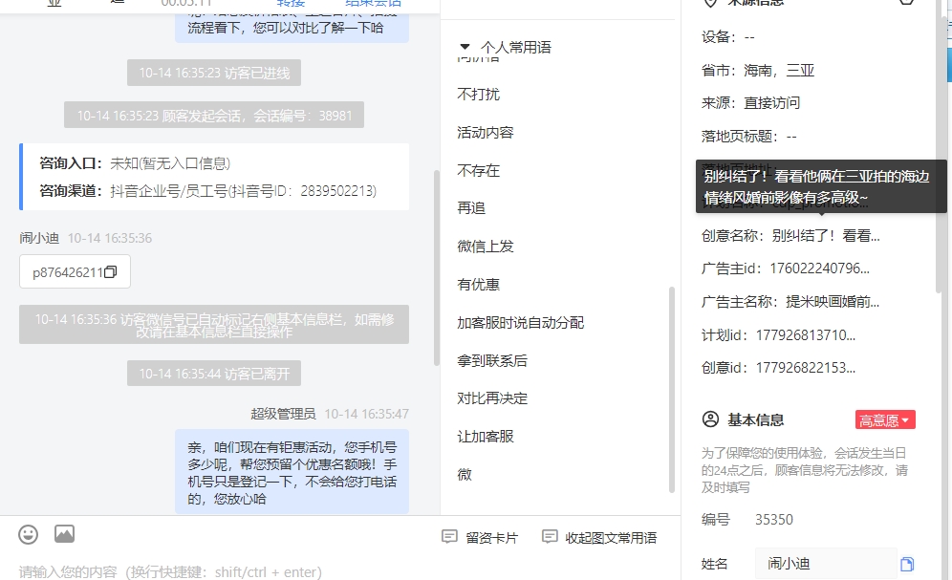Click the send image icon

coord(64,534)
